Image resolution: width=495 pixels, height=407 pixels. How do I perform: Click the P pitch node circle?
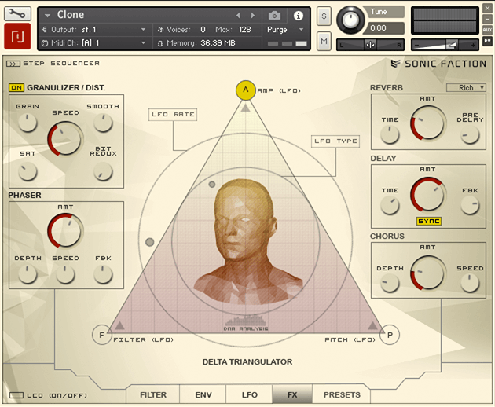click(x=390, y=335)
